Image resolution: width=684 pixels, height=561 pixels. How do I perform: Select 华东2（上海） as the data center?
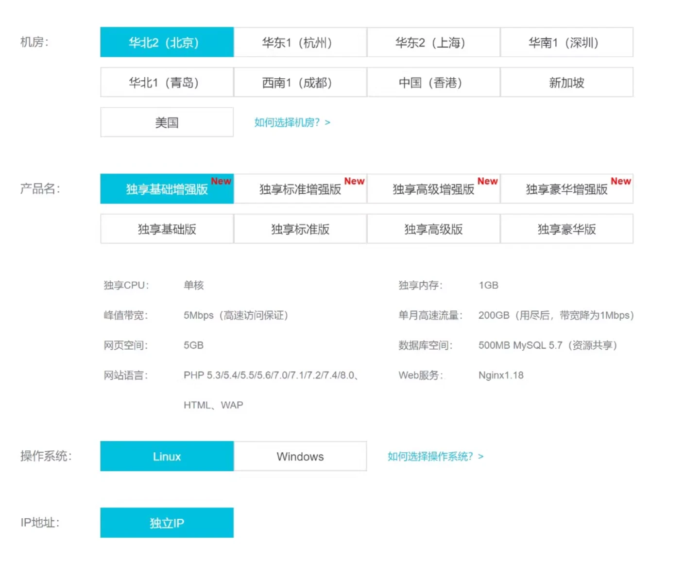pos(433,42)
